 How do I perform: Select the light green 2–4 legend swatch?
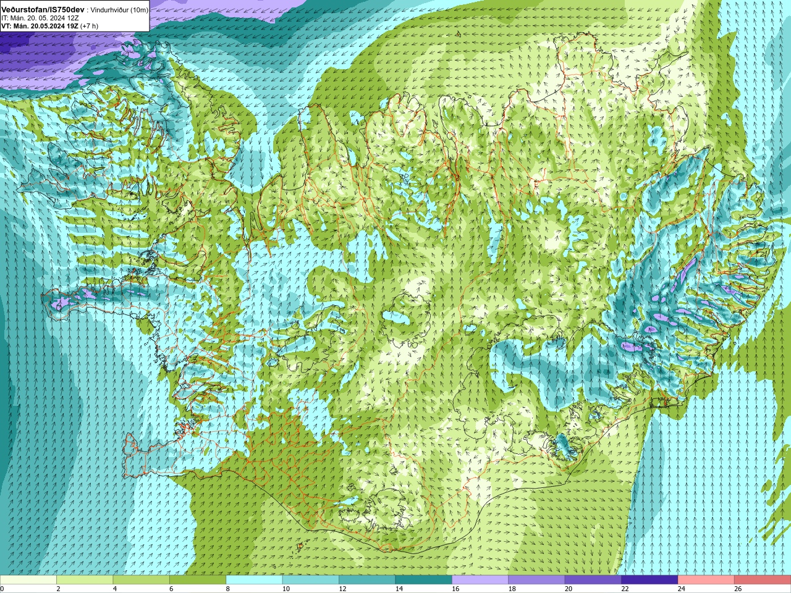[85, 580]
